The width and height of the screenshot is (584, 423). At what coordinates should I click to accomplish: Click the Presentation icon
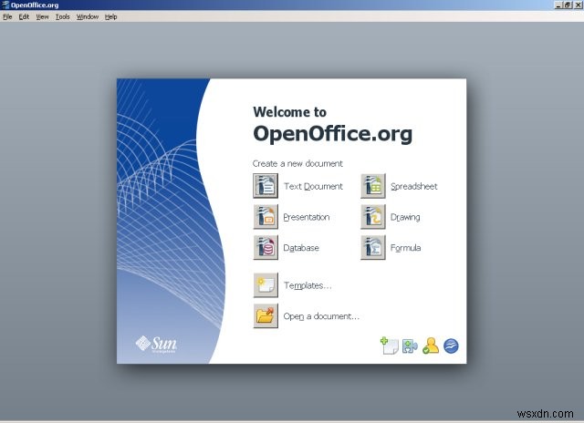click(266, 217)
